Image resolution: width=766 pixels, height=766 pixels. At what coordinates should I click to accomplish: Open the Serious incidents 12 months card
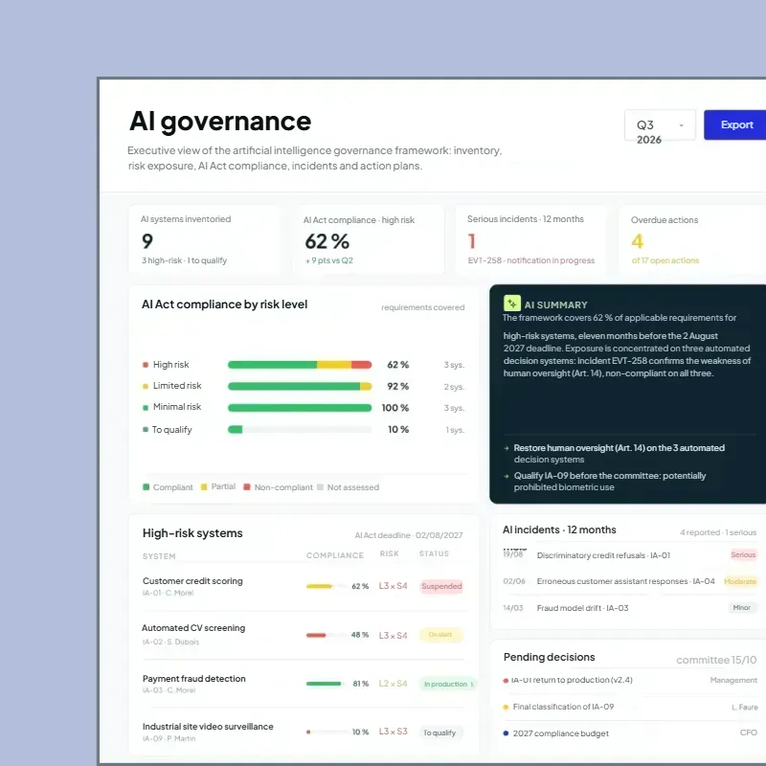[x=531, y=239]
